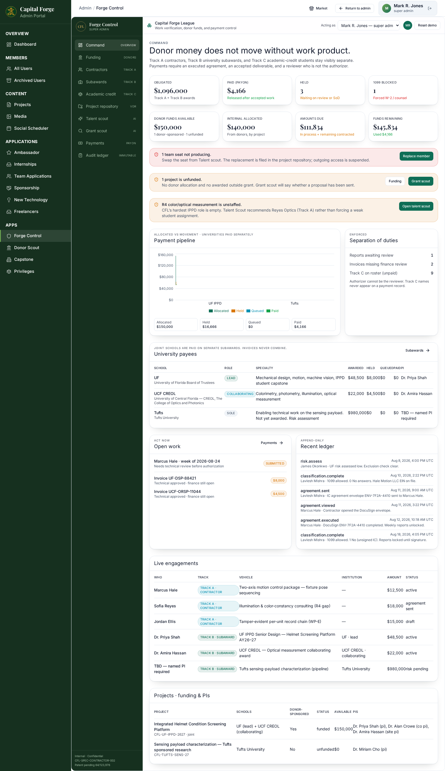Click the Capital Forge logo icon
This screenshot has height=771, width=445.
coord(11,12)
